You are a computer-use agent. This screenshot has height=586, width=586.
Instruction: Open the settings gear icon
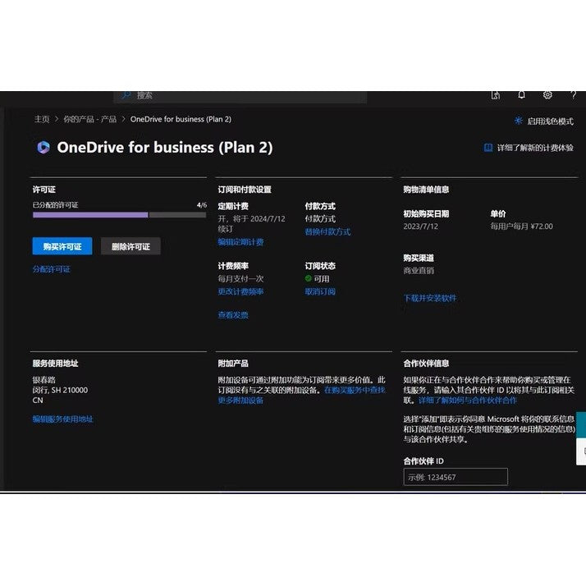pos(547,95)
